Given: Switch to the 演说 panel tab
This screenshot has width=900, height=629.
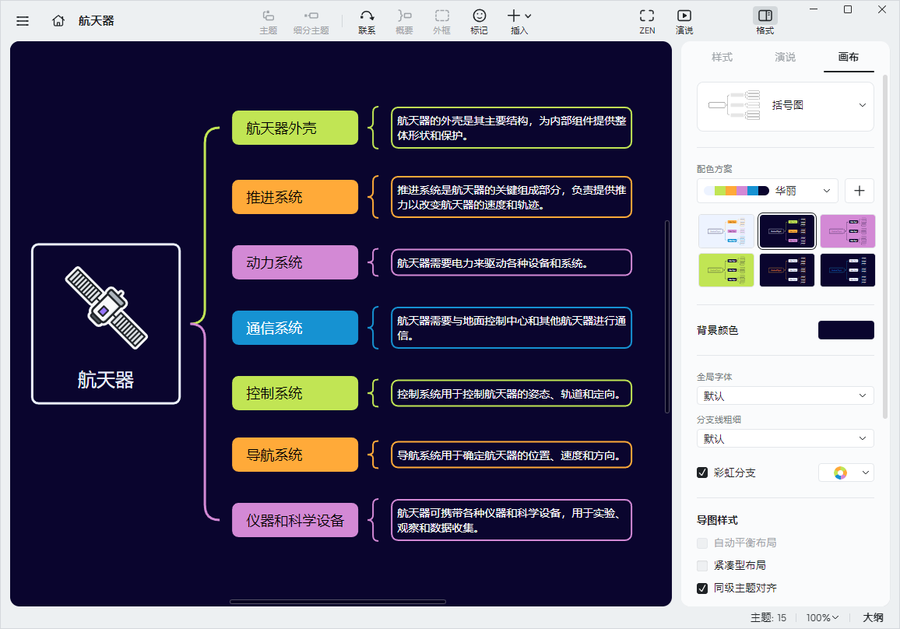Looking at the screenshot, I should tap(785, 57).
